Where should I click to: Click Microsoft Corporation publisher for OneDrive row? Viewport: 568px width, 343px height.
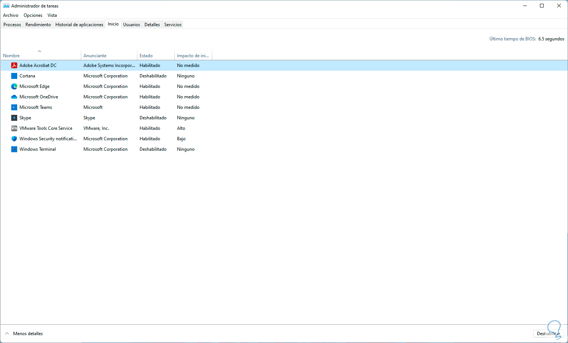106,97
